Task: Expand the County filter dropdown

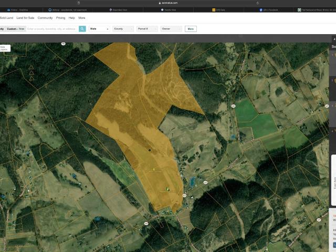Action: pyautogui.click(x=123, y=29)
